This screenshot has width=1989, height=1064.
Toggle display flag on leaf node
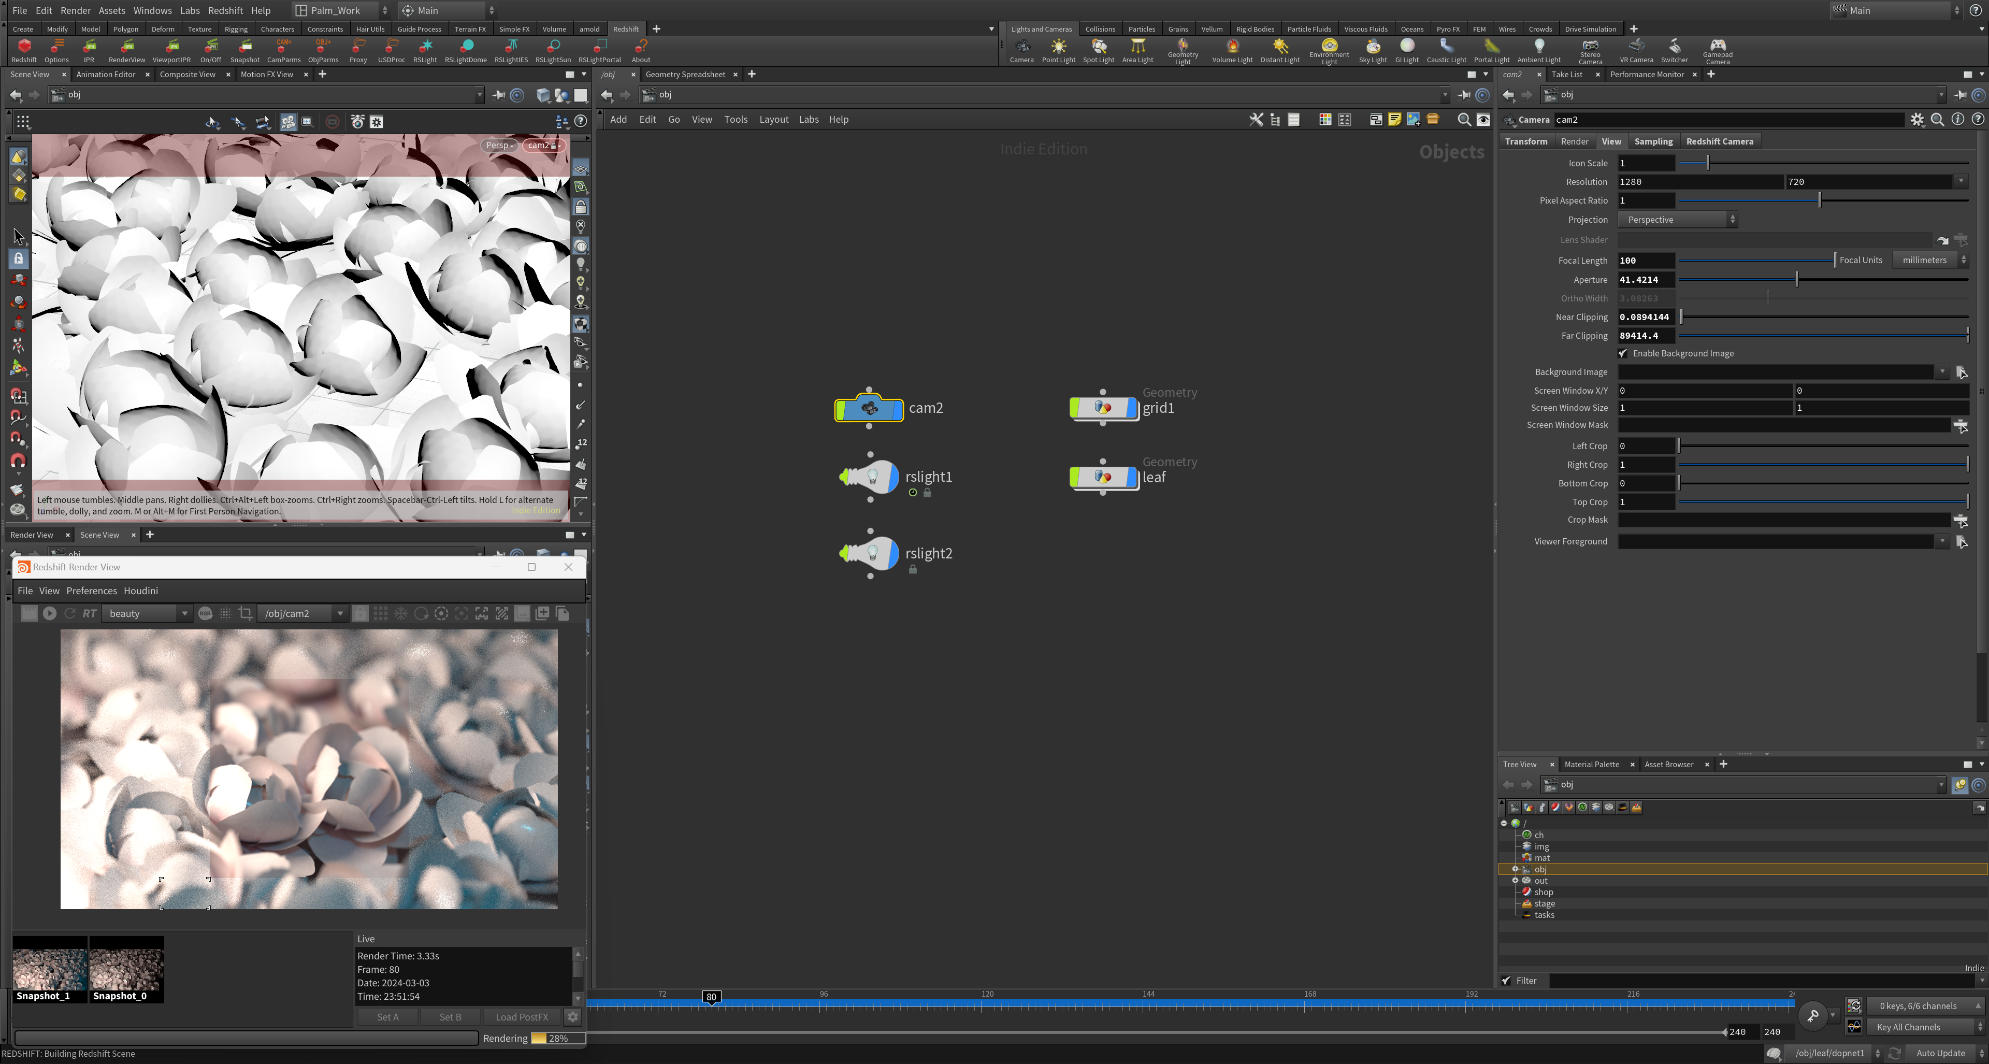pyautogui.click(x=1131, y=477)
